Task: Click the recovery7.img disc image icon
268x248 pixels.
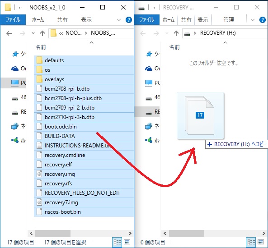Action: pos(39,202)
